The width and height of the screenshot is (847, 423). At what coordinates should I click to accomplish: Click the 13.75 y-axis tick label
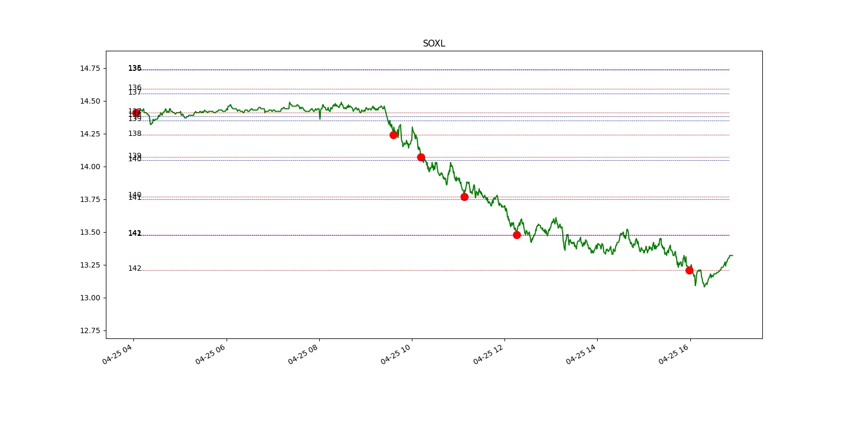point(89,199)
